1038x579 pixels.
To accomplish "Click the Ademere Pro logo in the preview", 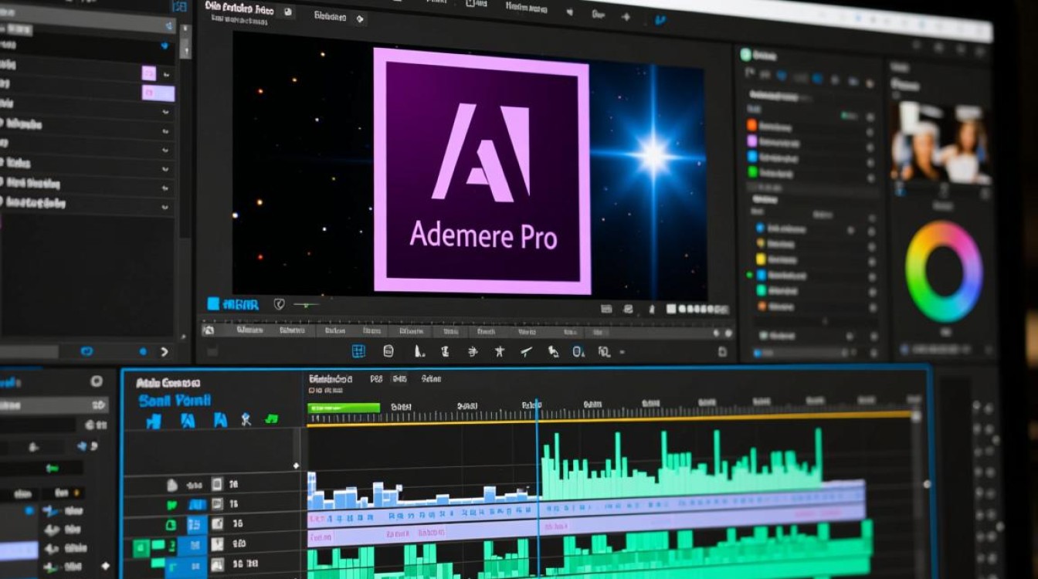I will [482, 171].
